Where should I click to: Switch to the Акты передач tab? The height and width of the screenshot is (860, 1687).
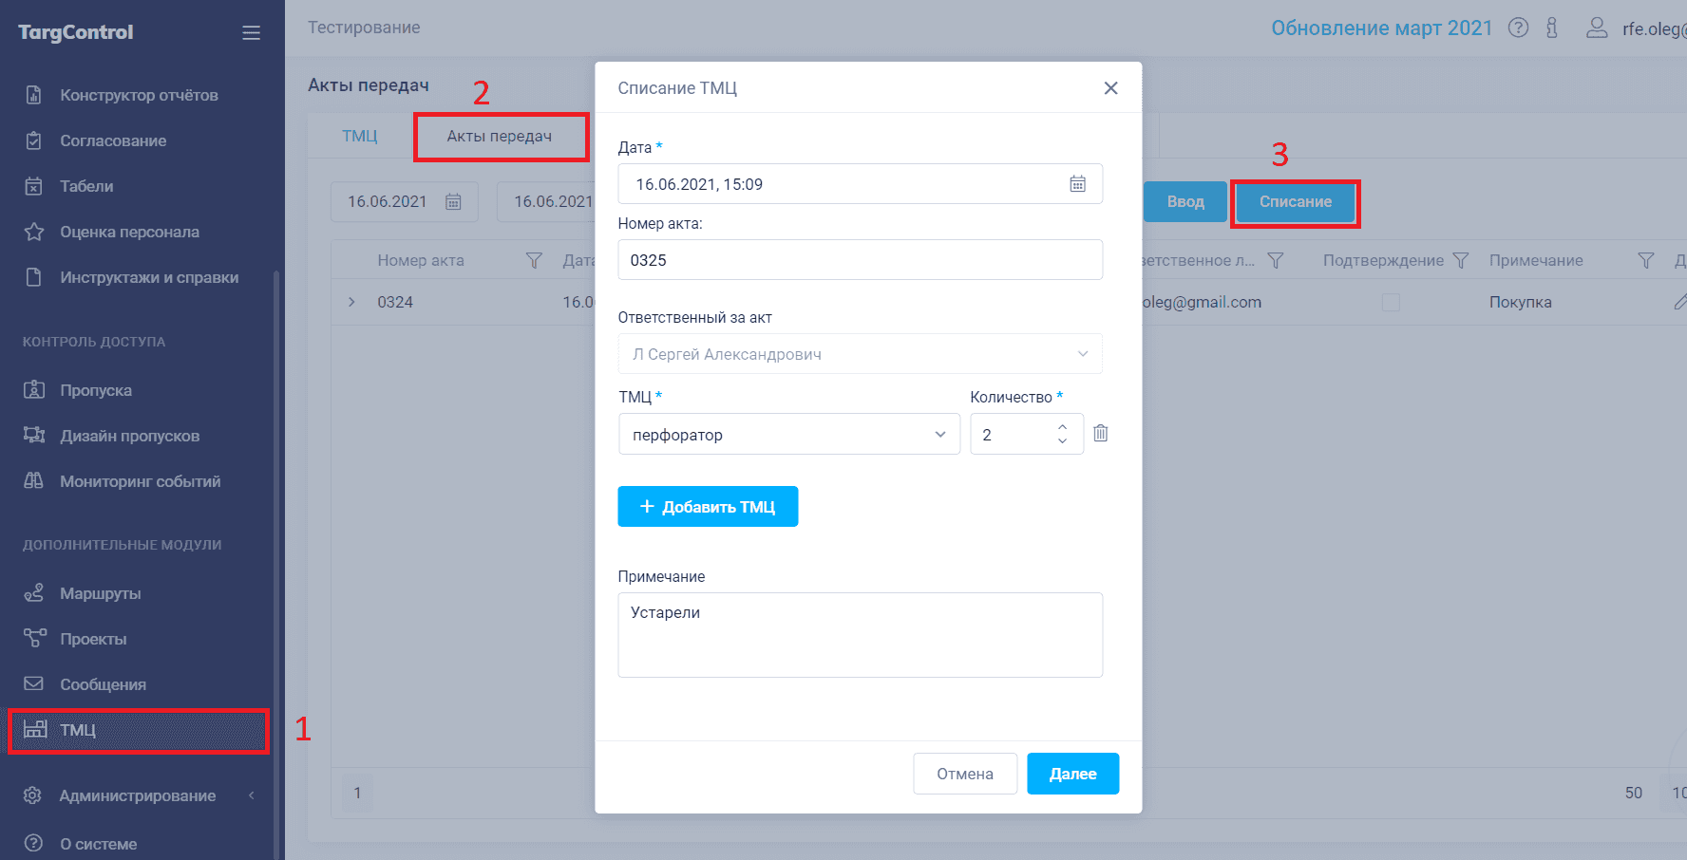[500, 136]
